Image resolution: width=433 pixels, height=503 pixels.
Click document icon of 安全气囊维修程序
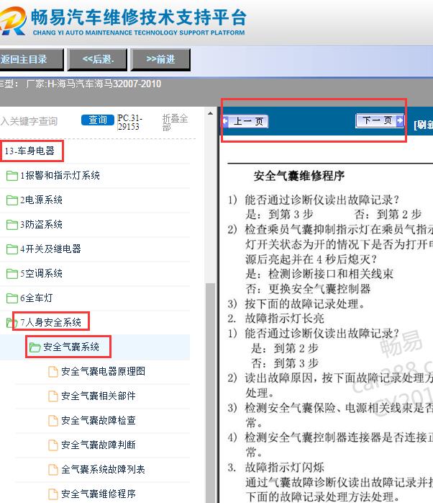pos(53,494)
